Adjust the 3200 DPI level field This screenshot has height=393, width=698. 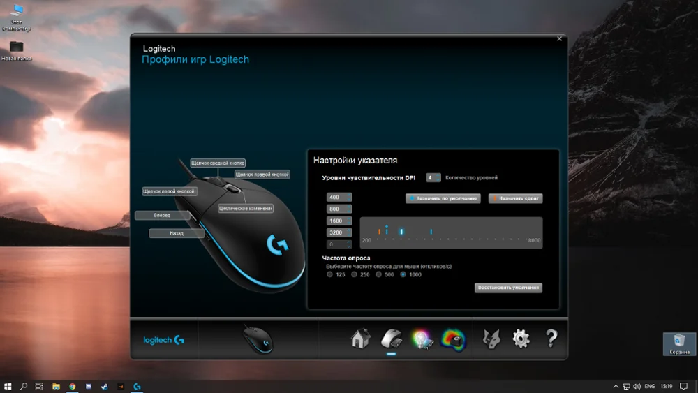[x=339, y=232]
